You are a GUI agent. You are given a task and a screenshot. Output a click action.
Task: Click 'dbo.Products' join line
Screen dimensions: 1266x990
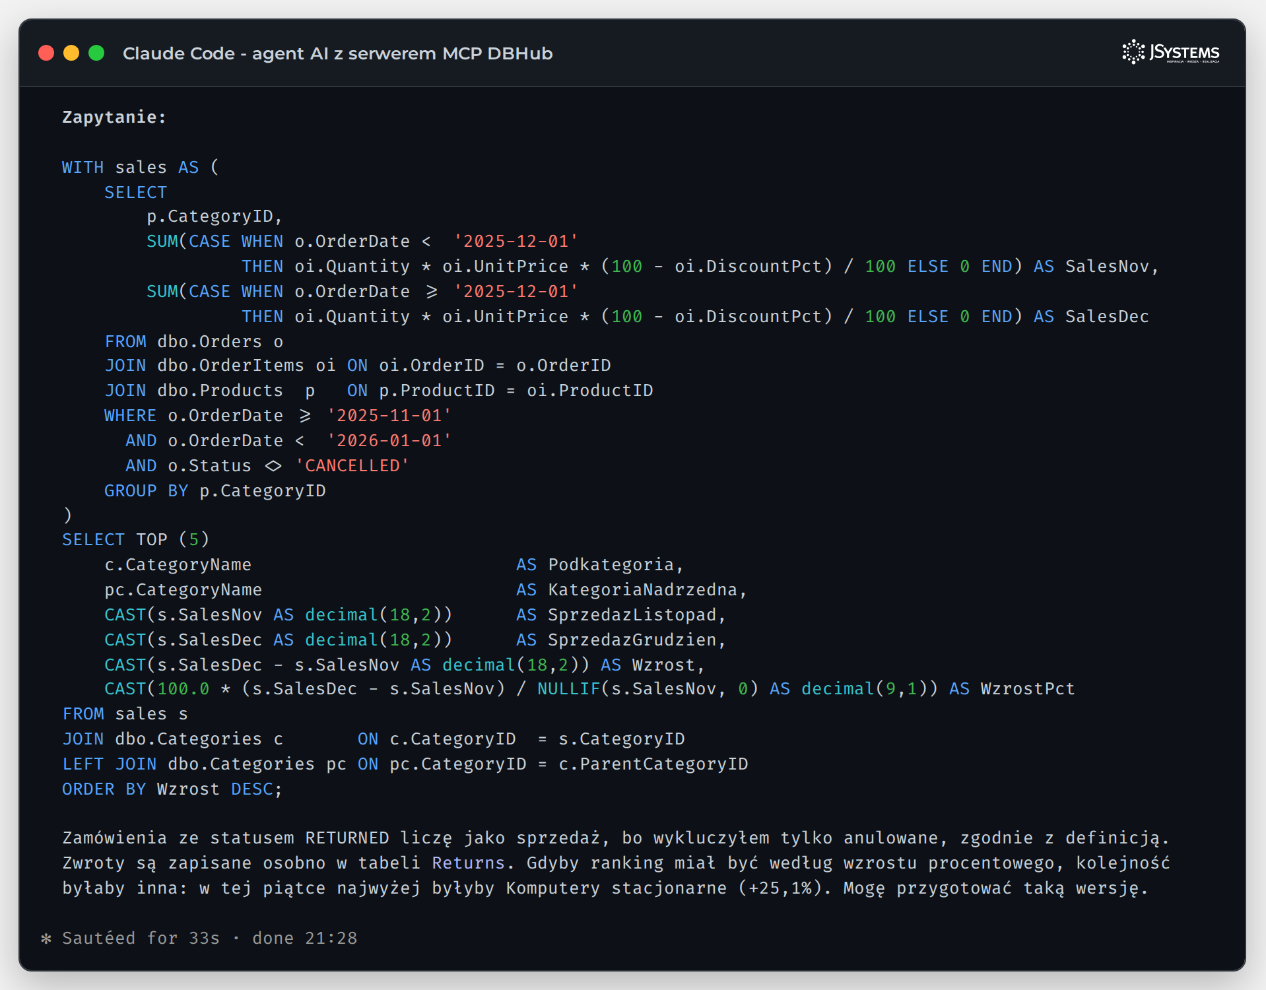(x=379, y=390)
